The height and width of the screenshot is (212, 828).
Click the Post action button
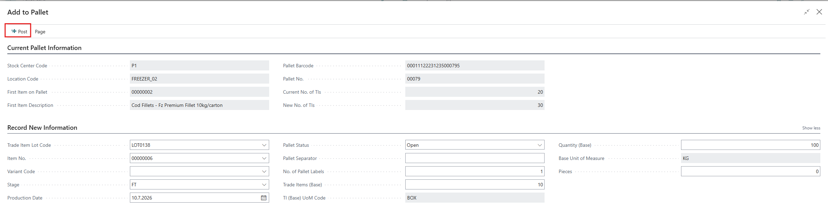[19, 31]
